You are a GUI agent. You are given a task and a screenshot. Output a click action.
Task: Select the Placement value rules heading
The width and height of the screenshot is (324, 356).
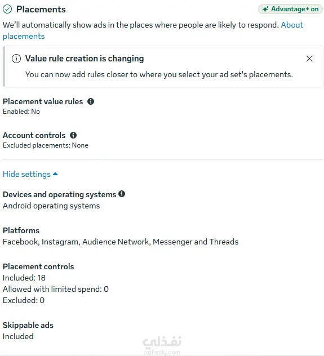(x=43, y=101)
